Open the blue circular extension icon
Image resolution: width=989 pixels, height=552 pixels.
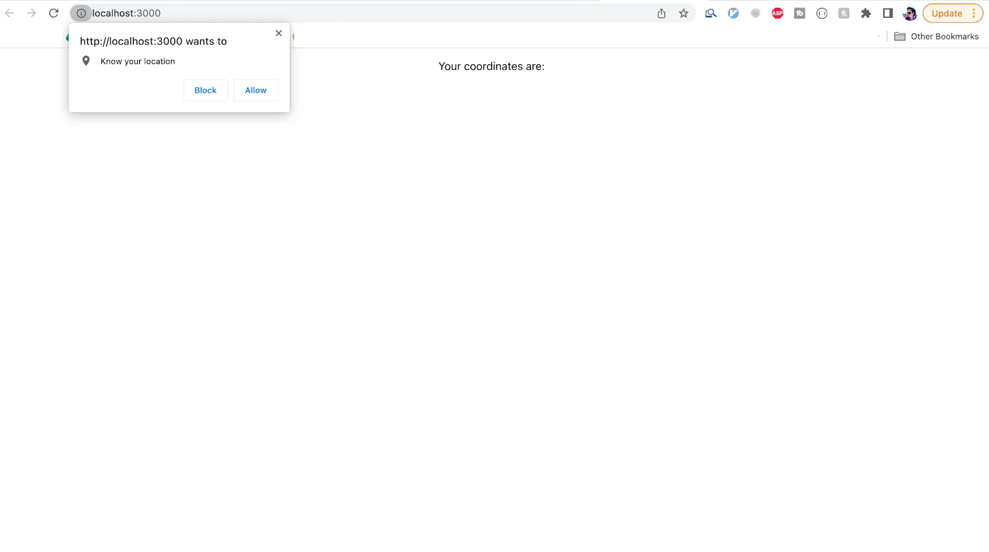[x=733, y=13]
